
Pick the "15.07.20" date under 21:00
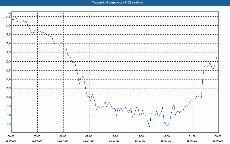point(192,141)
